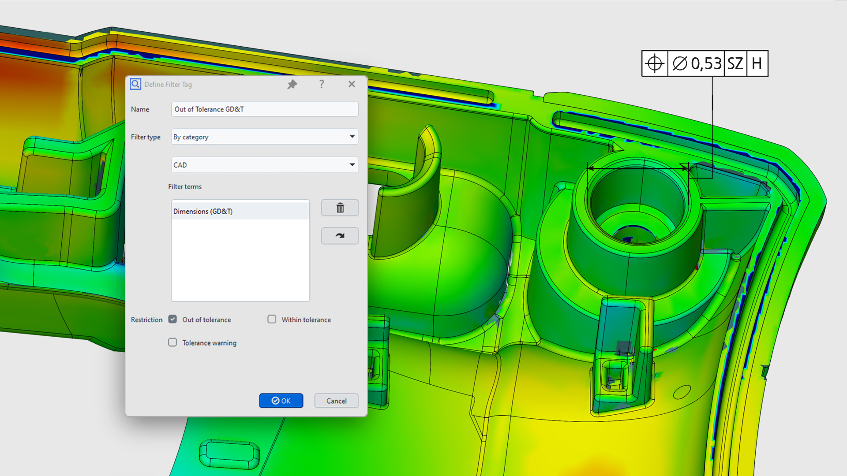Image resolution: width=847 pixels, height=476 pixels.
Task: Click the SZ modifier in tolerance frame
Action: point(735,63)
